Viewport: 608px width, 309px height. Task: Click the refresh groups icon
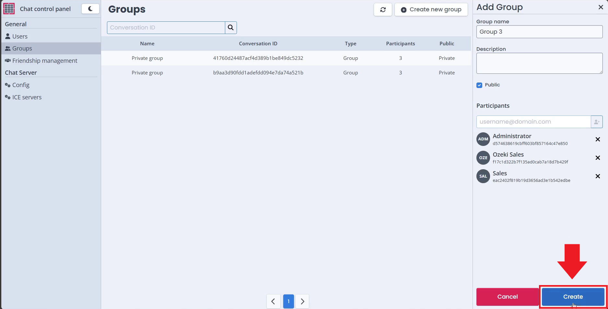tap(383, 10)
